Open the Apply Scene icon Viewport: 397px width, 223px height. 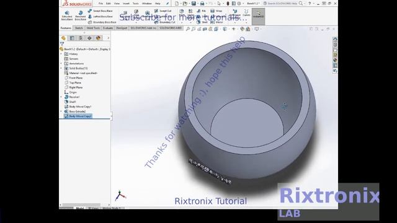click(x=248, y=29)
